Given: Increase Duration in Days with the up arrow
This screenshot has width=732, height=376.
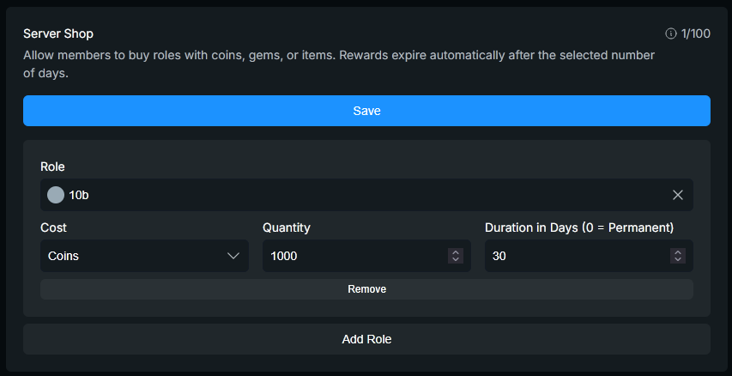Looking at the screenshot, I should click(678, 252).
